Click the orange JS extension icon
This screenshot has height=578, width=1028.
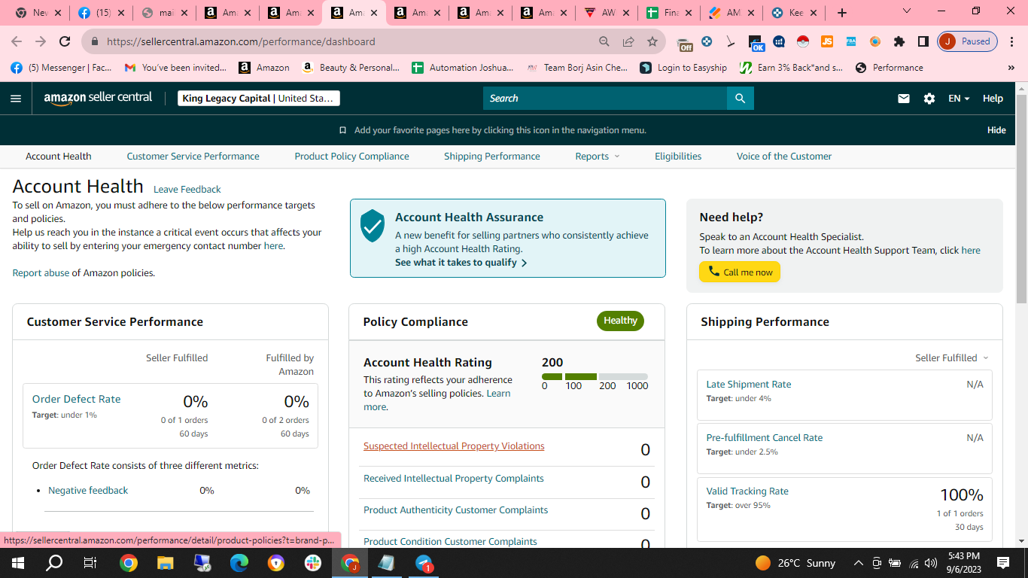(x=827, y=41)
